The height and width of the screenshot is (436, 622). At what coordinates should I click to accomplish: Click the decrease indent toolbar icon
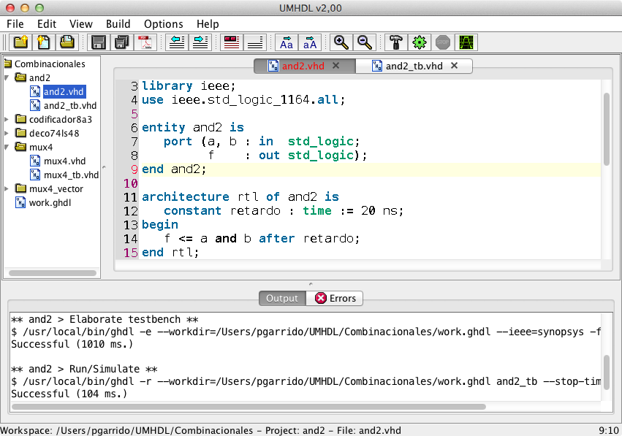[175, 42]
